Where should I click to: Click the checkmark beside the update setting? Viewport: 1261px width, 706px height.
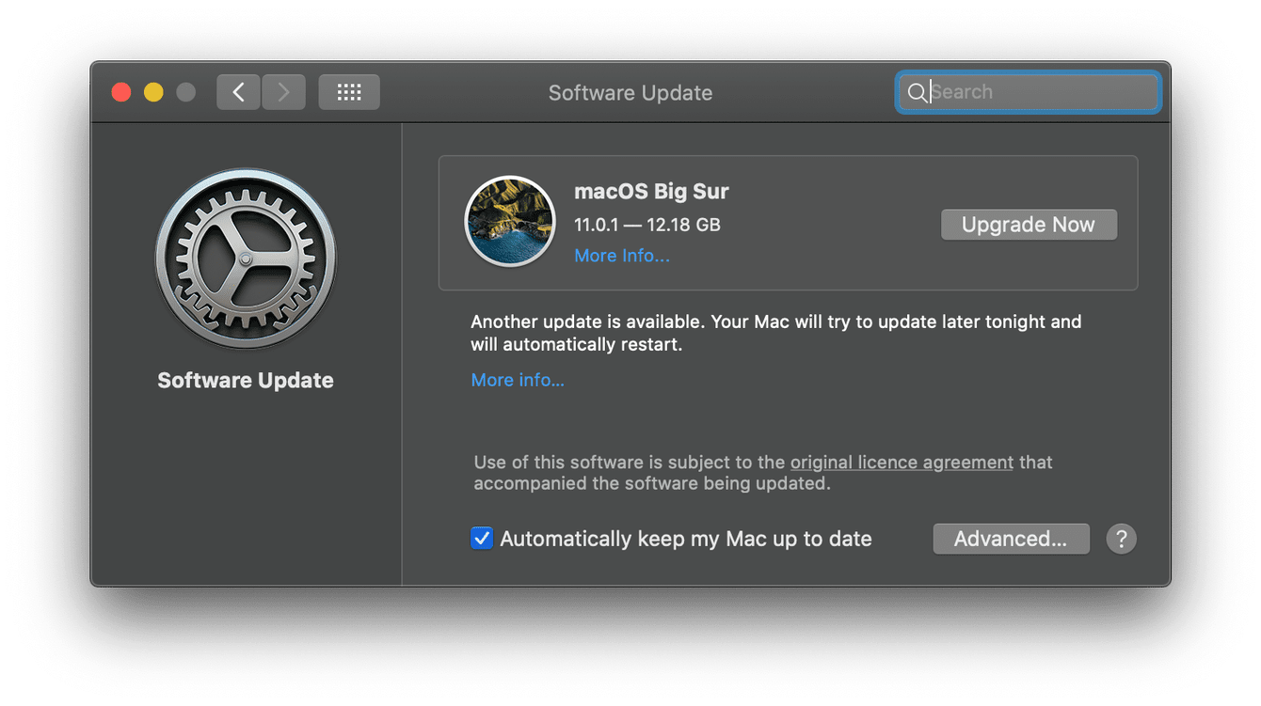pos(482,538)
